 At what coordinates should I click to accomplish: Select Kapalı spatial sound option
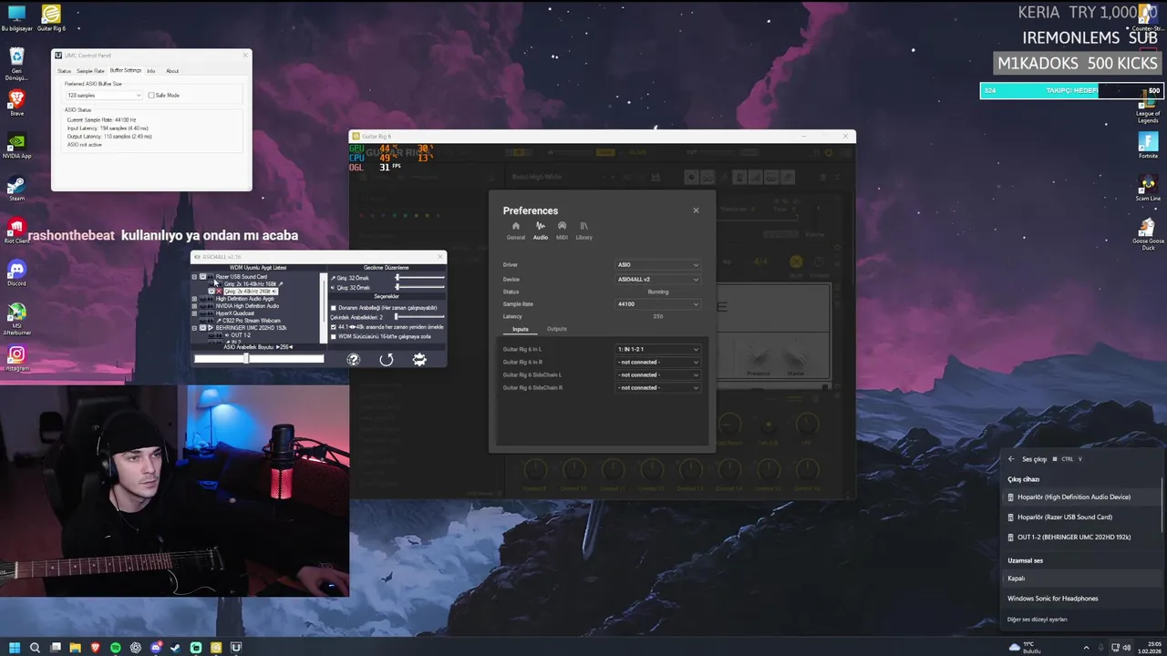[x=1083, y=579]
